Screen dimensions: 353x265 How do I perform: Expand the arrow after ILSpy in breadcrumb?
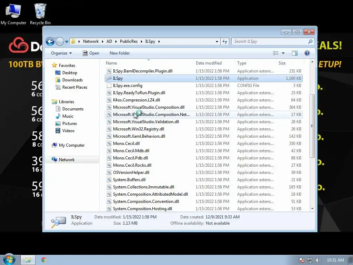coord(159,41)
